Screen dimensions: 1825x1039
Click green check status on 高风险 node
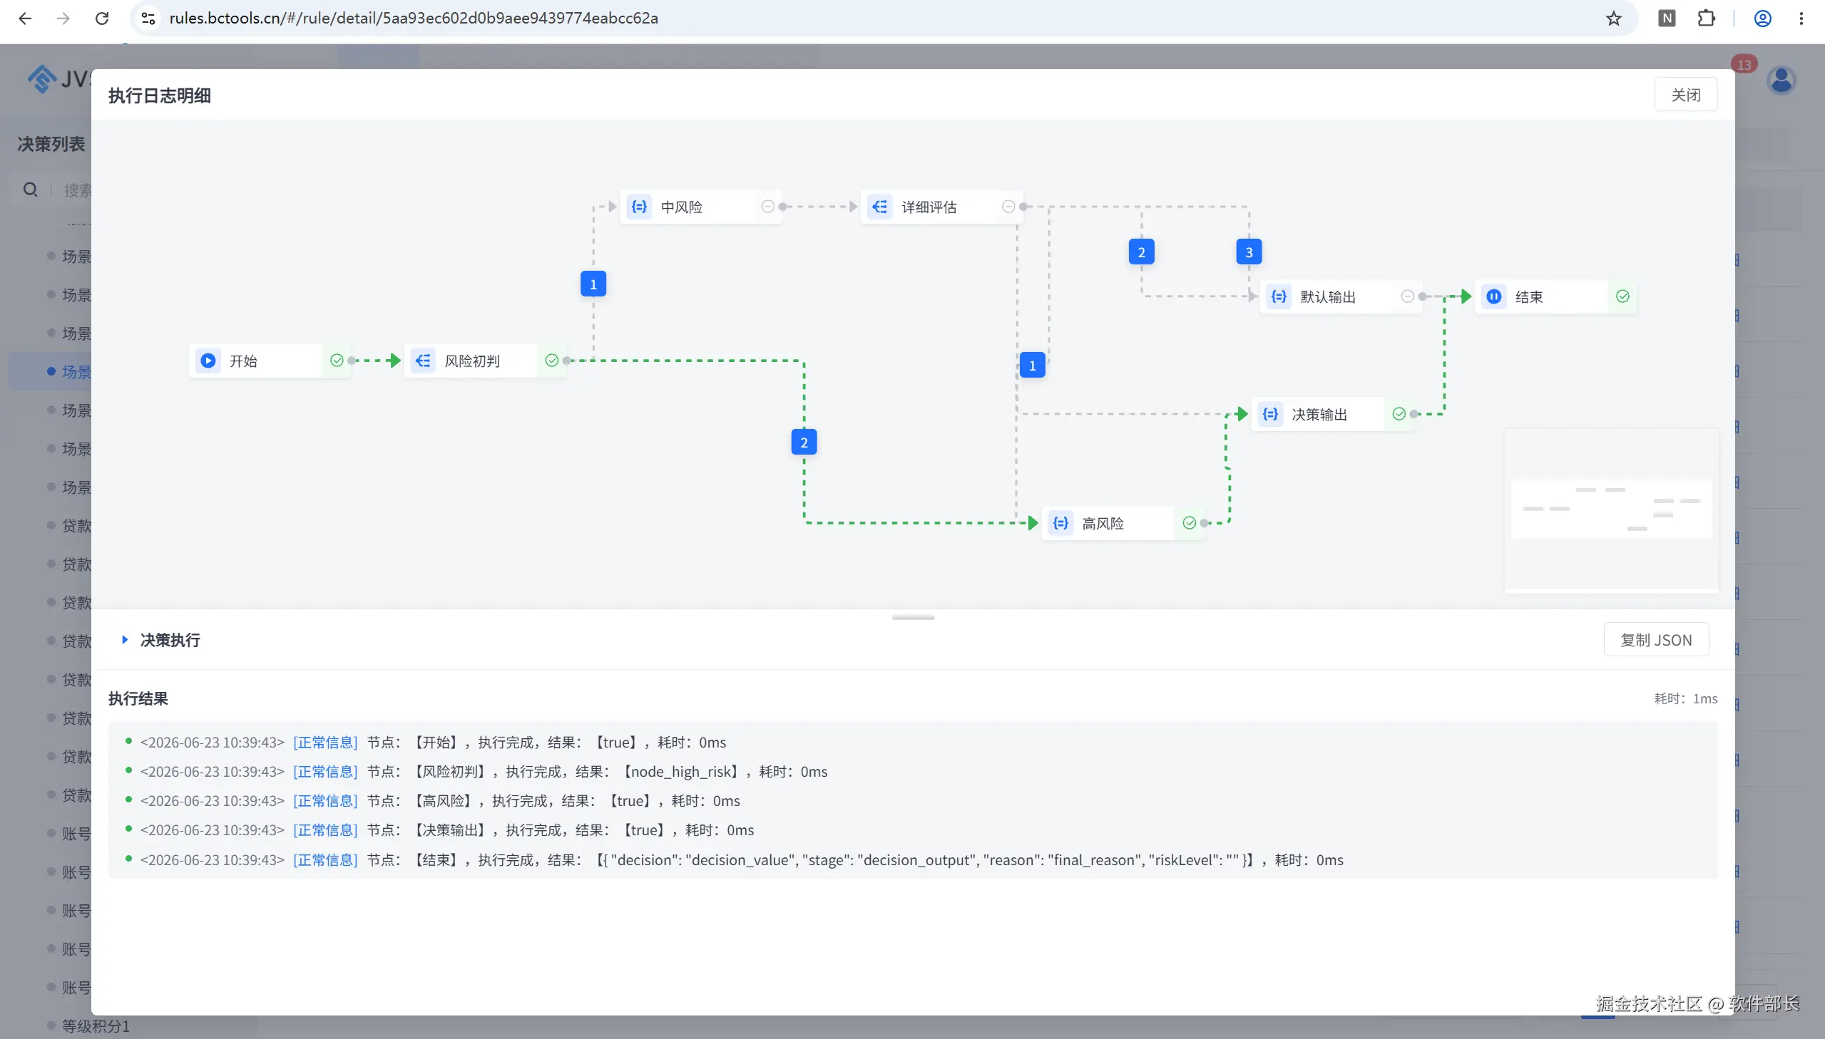(x=1189, y=523)
